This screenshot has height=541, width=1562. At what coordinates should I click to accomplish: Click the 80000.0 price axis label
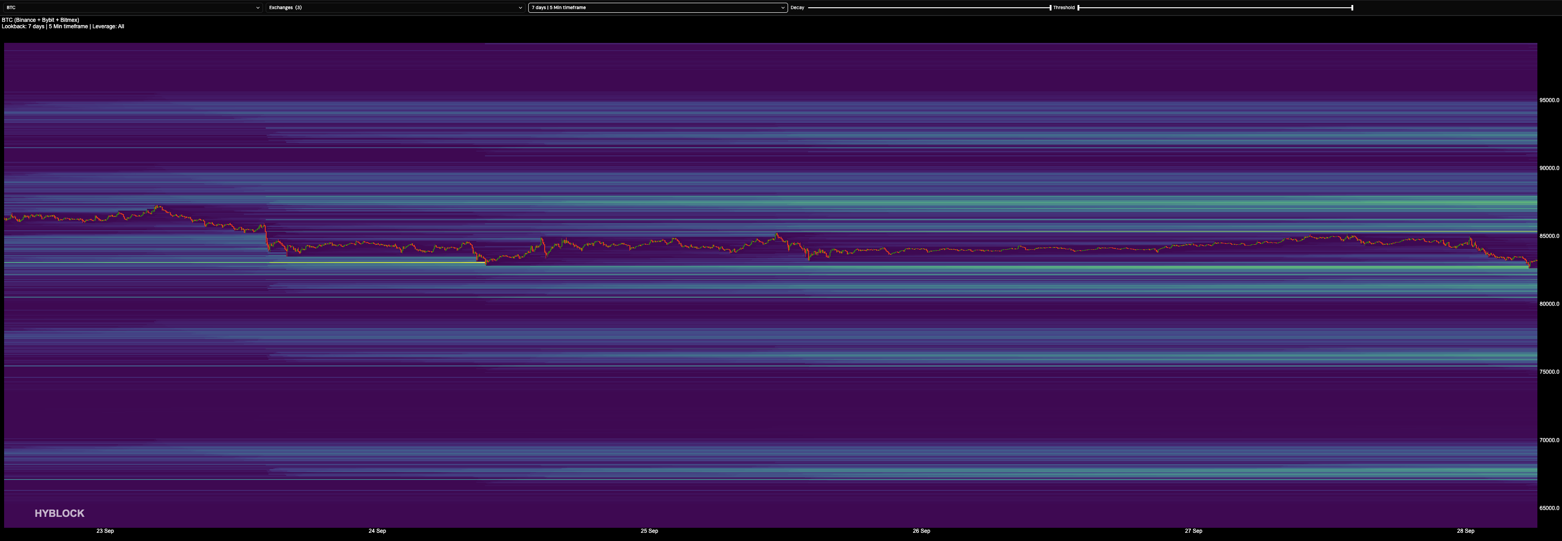[x=1549, y=304]
